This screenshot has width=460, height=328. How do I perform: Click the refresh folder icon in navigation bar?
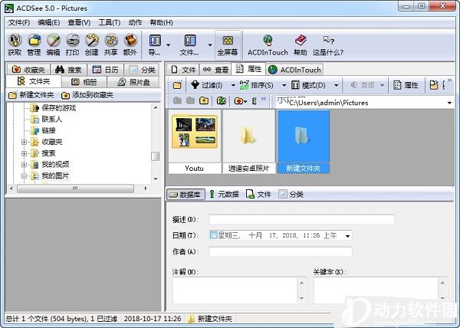222,100
